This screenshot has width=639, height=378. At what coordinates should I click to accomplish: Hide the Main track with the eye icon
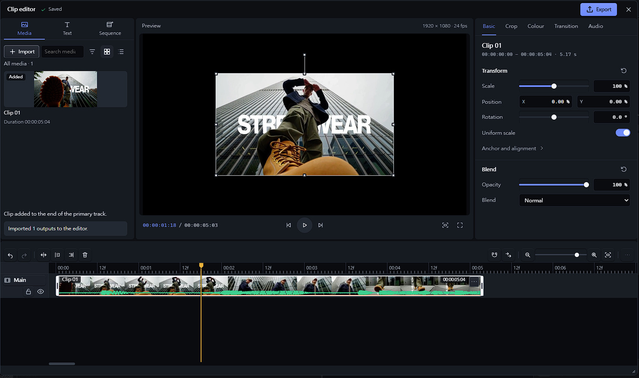(41, 291)
